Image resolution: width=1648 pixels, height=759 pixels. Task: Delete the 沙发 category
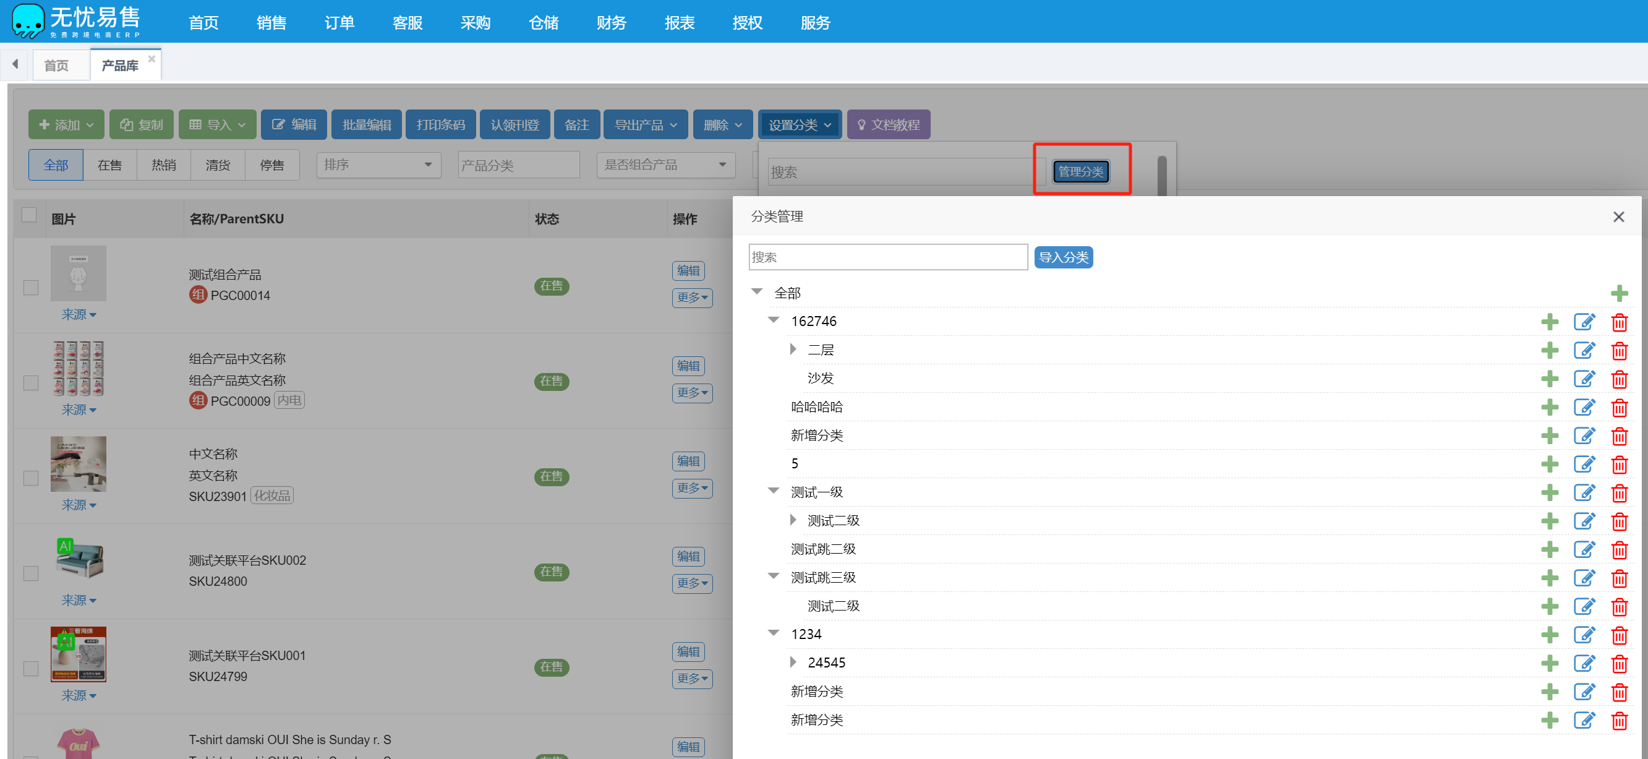tap(1619, 379)
